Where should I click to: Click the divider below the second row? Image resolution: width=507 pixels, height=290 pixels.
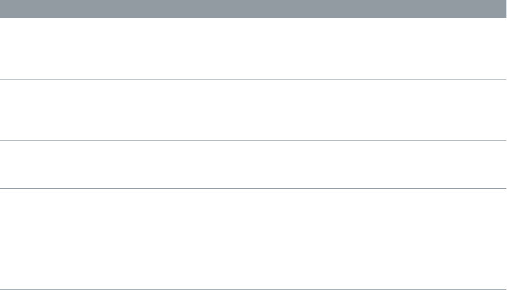pyautogui.click(x=253, y=140)
